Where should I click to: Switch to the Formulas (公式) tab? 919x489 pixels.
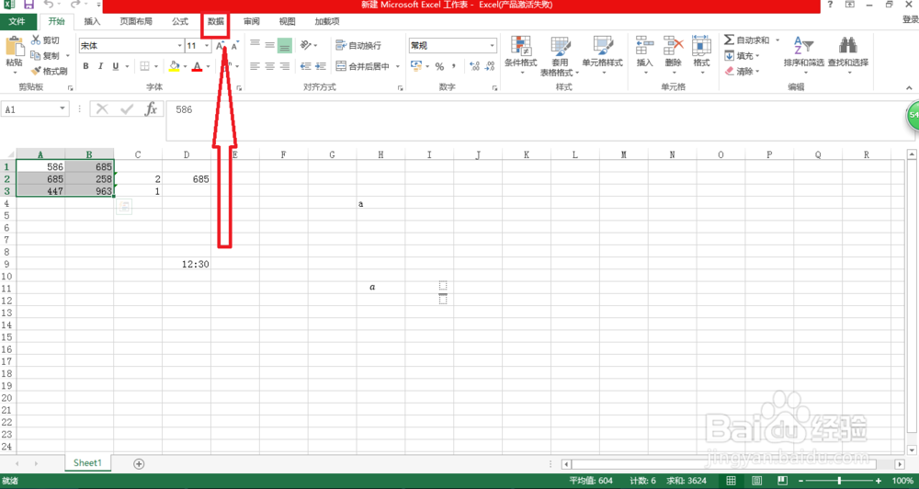click(180, 21)
